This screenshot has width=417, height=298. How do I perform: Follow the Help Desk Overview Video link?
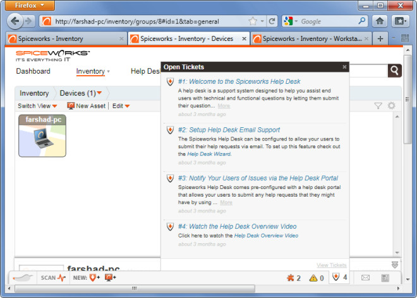click(266, 236)
